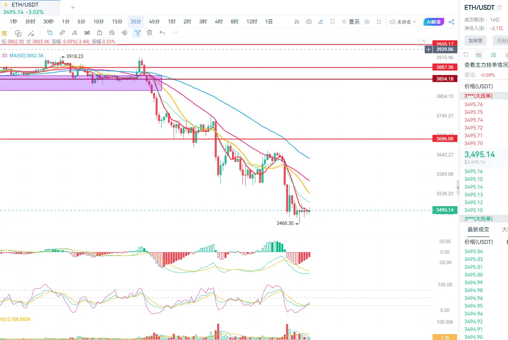Click the blue pencil drawing toggle
Image resolution: width=508 pixels, height=340 pixels.
coord(320,22)
